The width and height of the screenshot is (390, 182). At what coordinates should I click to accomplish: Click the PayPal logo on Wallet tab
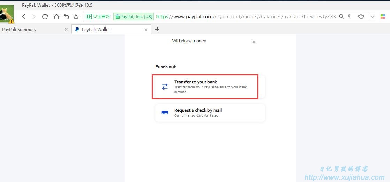click(77, 29)
